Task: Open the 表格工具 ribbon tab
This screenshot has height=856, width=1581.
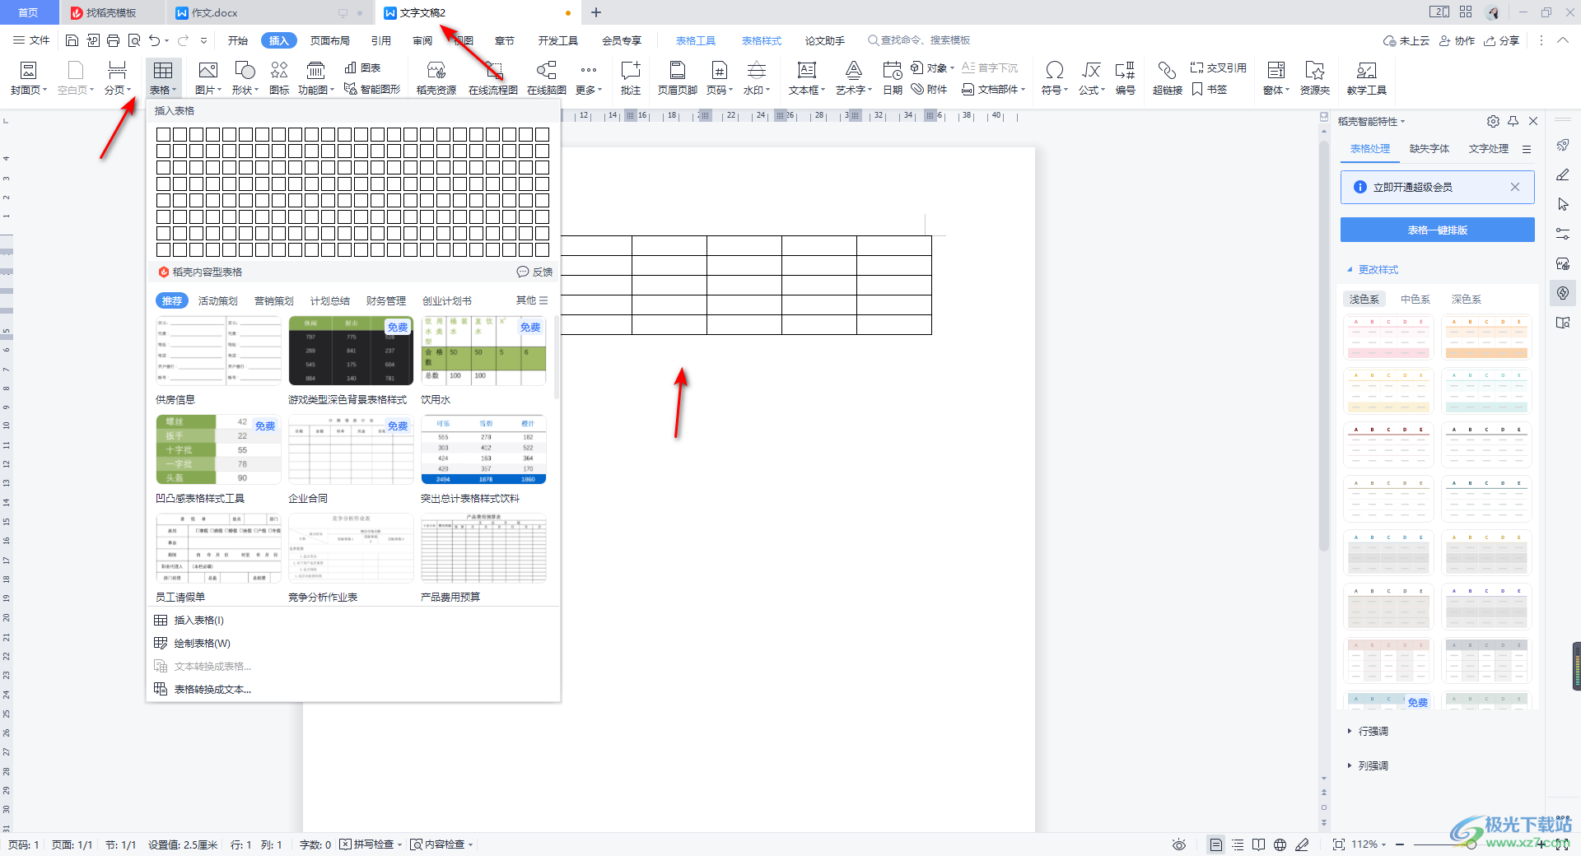Action: click(696, 40)
